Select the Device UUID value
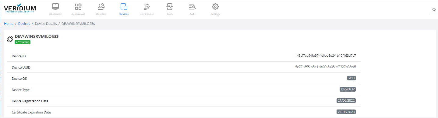438x118 pixels. pos(326,67)
